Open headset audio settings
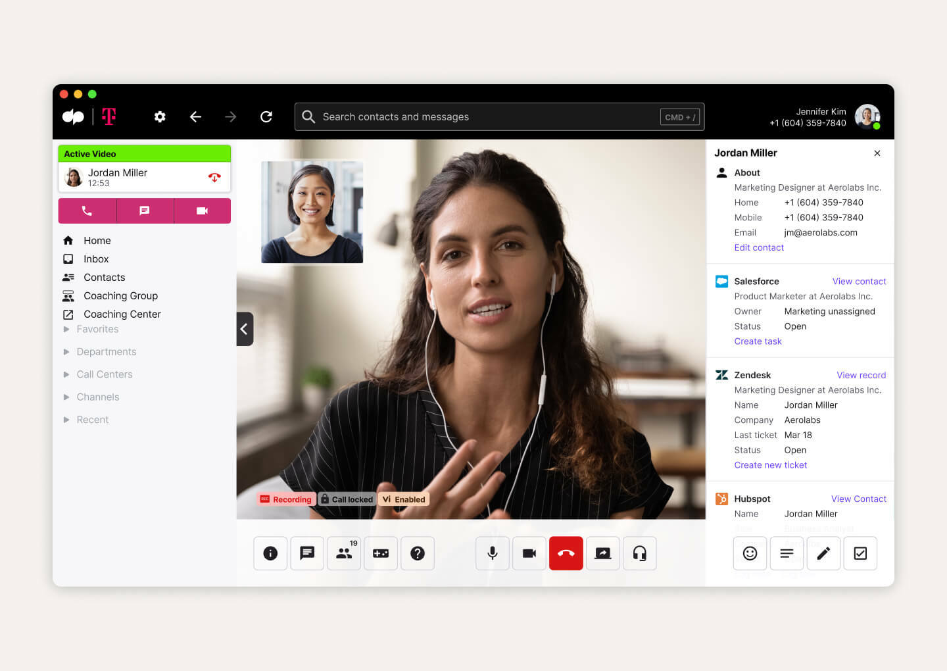 (640, 553)
